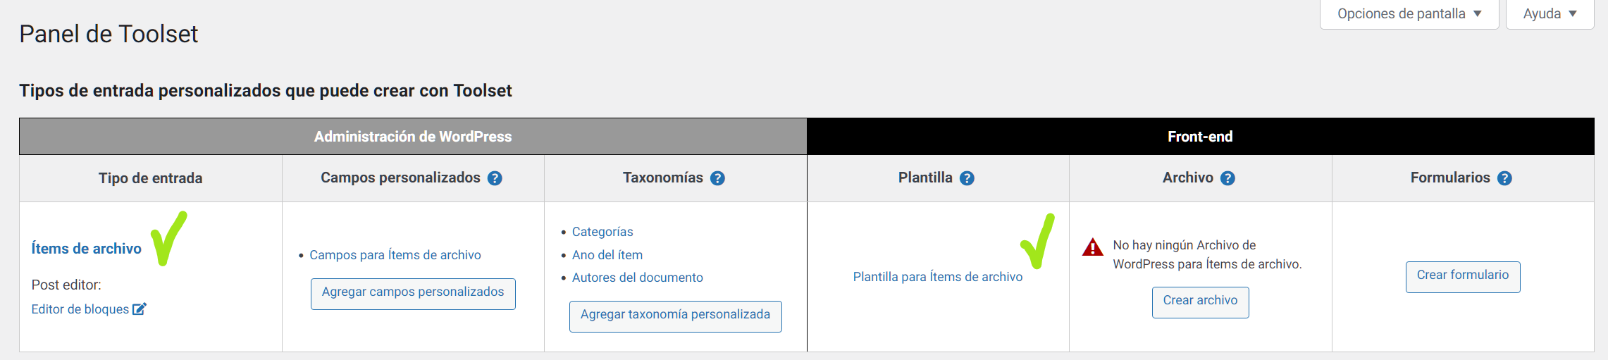1608x360 pixels.
Task: Open the Editor de bloques link
Action: (80, 309)
